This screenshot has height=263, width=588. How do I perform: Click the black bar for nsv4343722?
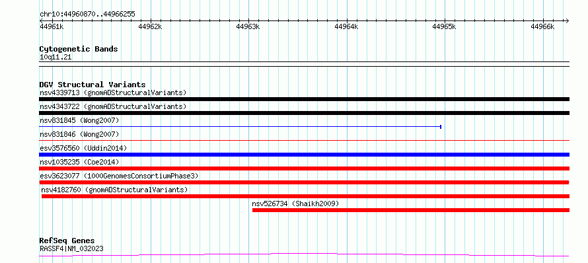304,113
